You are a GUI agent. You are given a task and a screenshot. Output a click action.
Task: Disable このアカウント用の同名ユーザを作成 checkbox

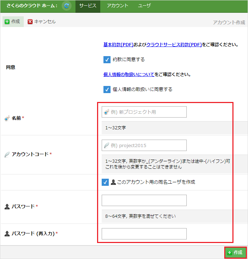click(x=105, y=182)
